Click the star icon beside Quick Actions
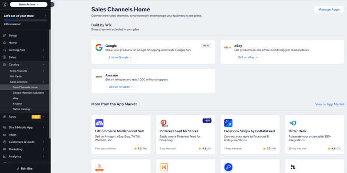Viewport: 347px width, 173px height. (5, 4)
